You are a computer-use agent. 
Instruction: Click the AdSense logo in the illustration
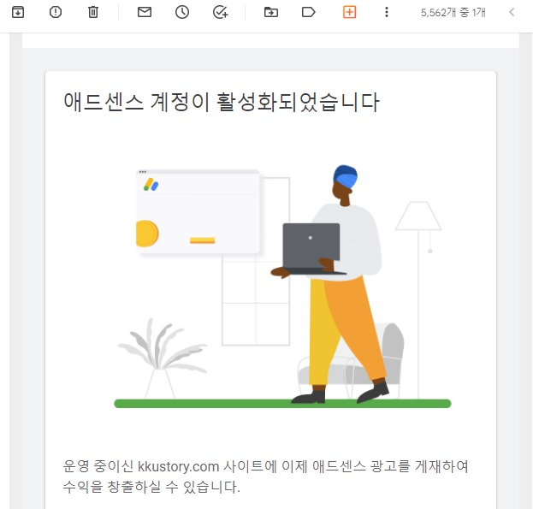151,185
